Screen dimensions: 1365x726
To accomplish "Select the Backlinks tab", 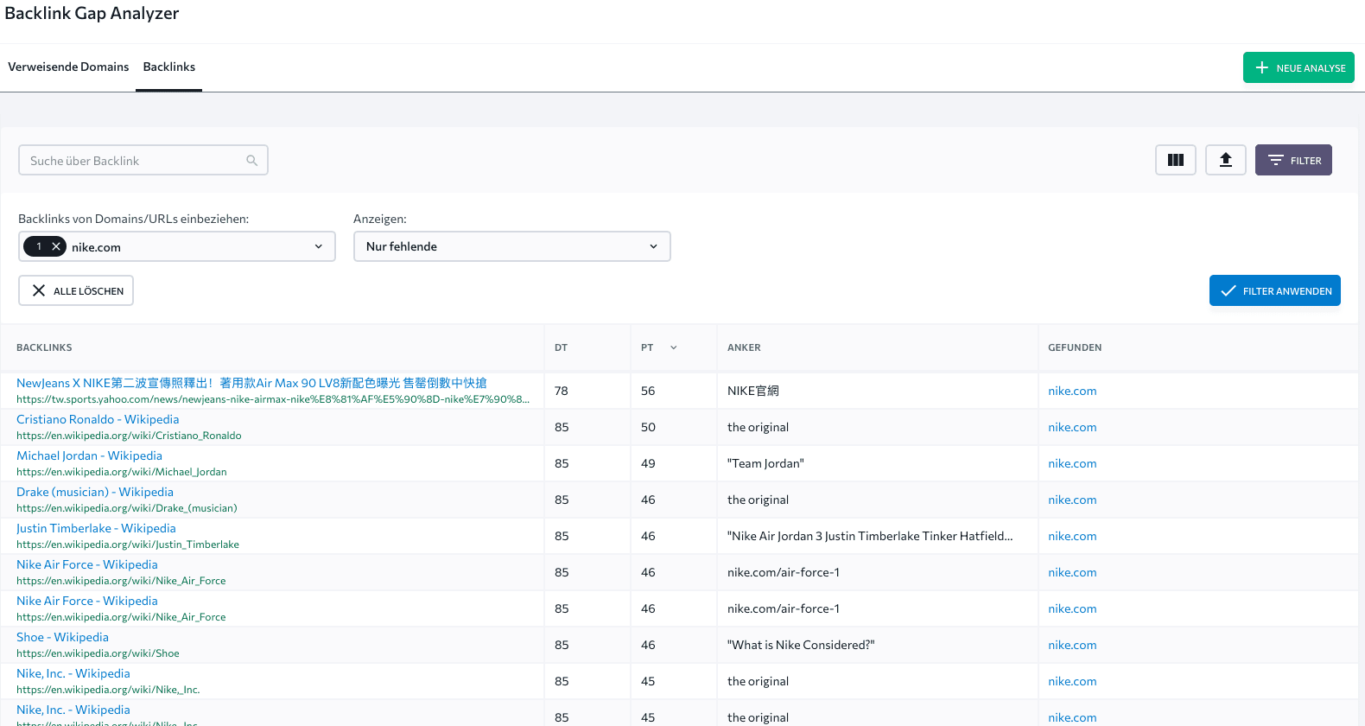I will point(169,67).
